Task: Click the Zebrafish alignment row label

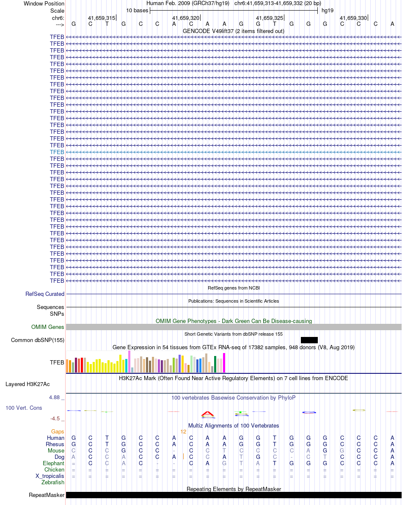Action: tap(53, 483)
